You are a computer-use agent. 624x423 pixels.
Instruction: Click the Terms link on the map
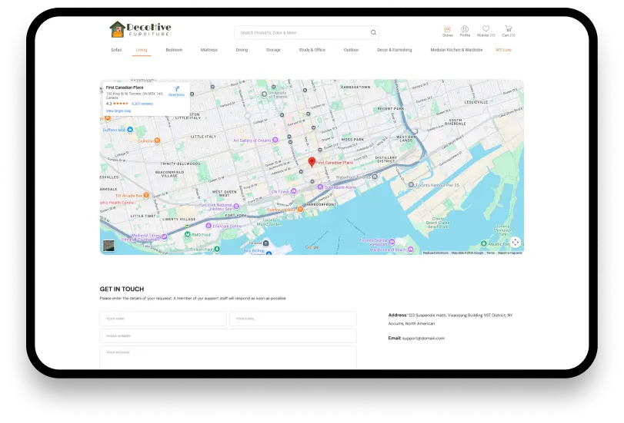(490, 253)
